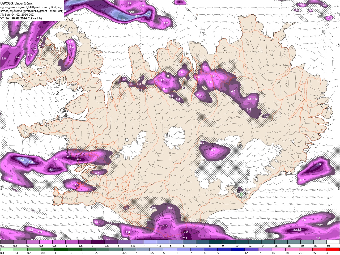Viewport: 340px width, 255px height.
Task: Click the slate blue 6 swatch in the upper legend
Action: (x=190, y=242)
